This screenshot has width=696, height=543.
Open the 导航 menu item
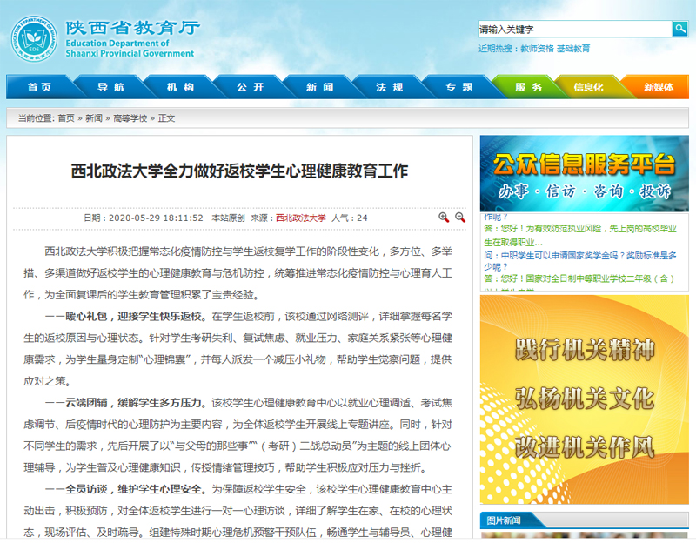point(110,87)
